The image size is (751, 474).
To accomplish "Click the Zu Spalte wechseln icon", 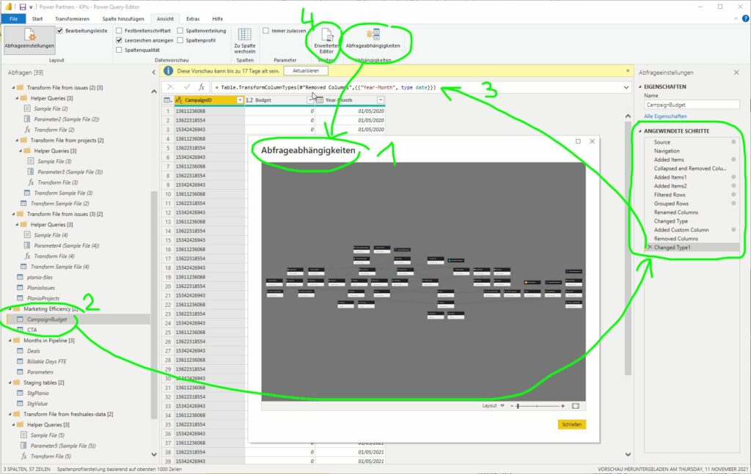I will tap(246, 35).
